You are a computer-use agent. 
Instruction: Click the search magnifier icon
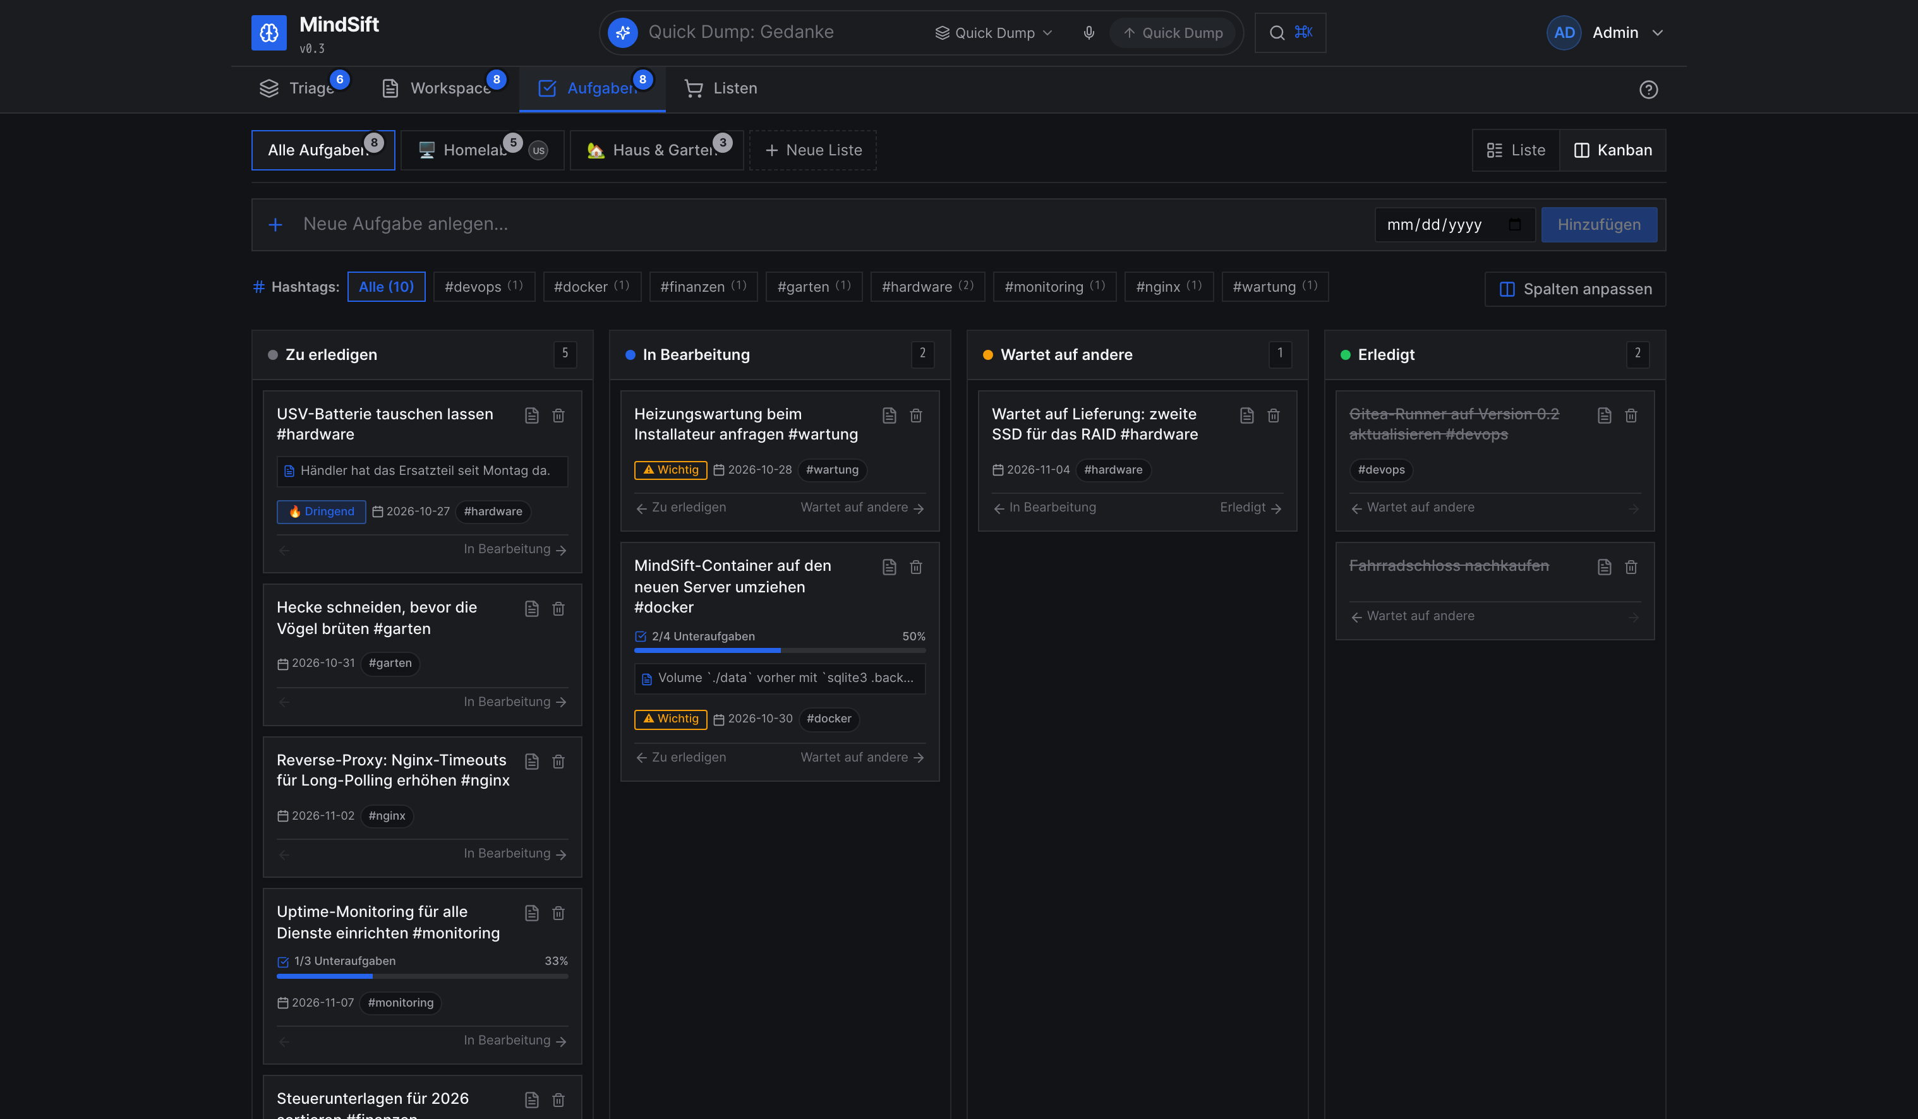coord(1276,33)
